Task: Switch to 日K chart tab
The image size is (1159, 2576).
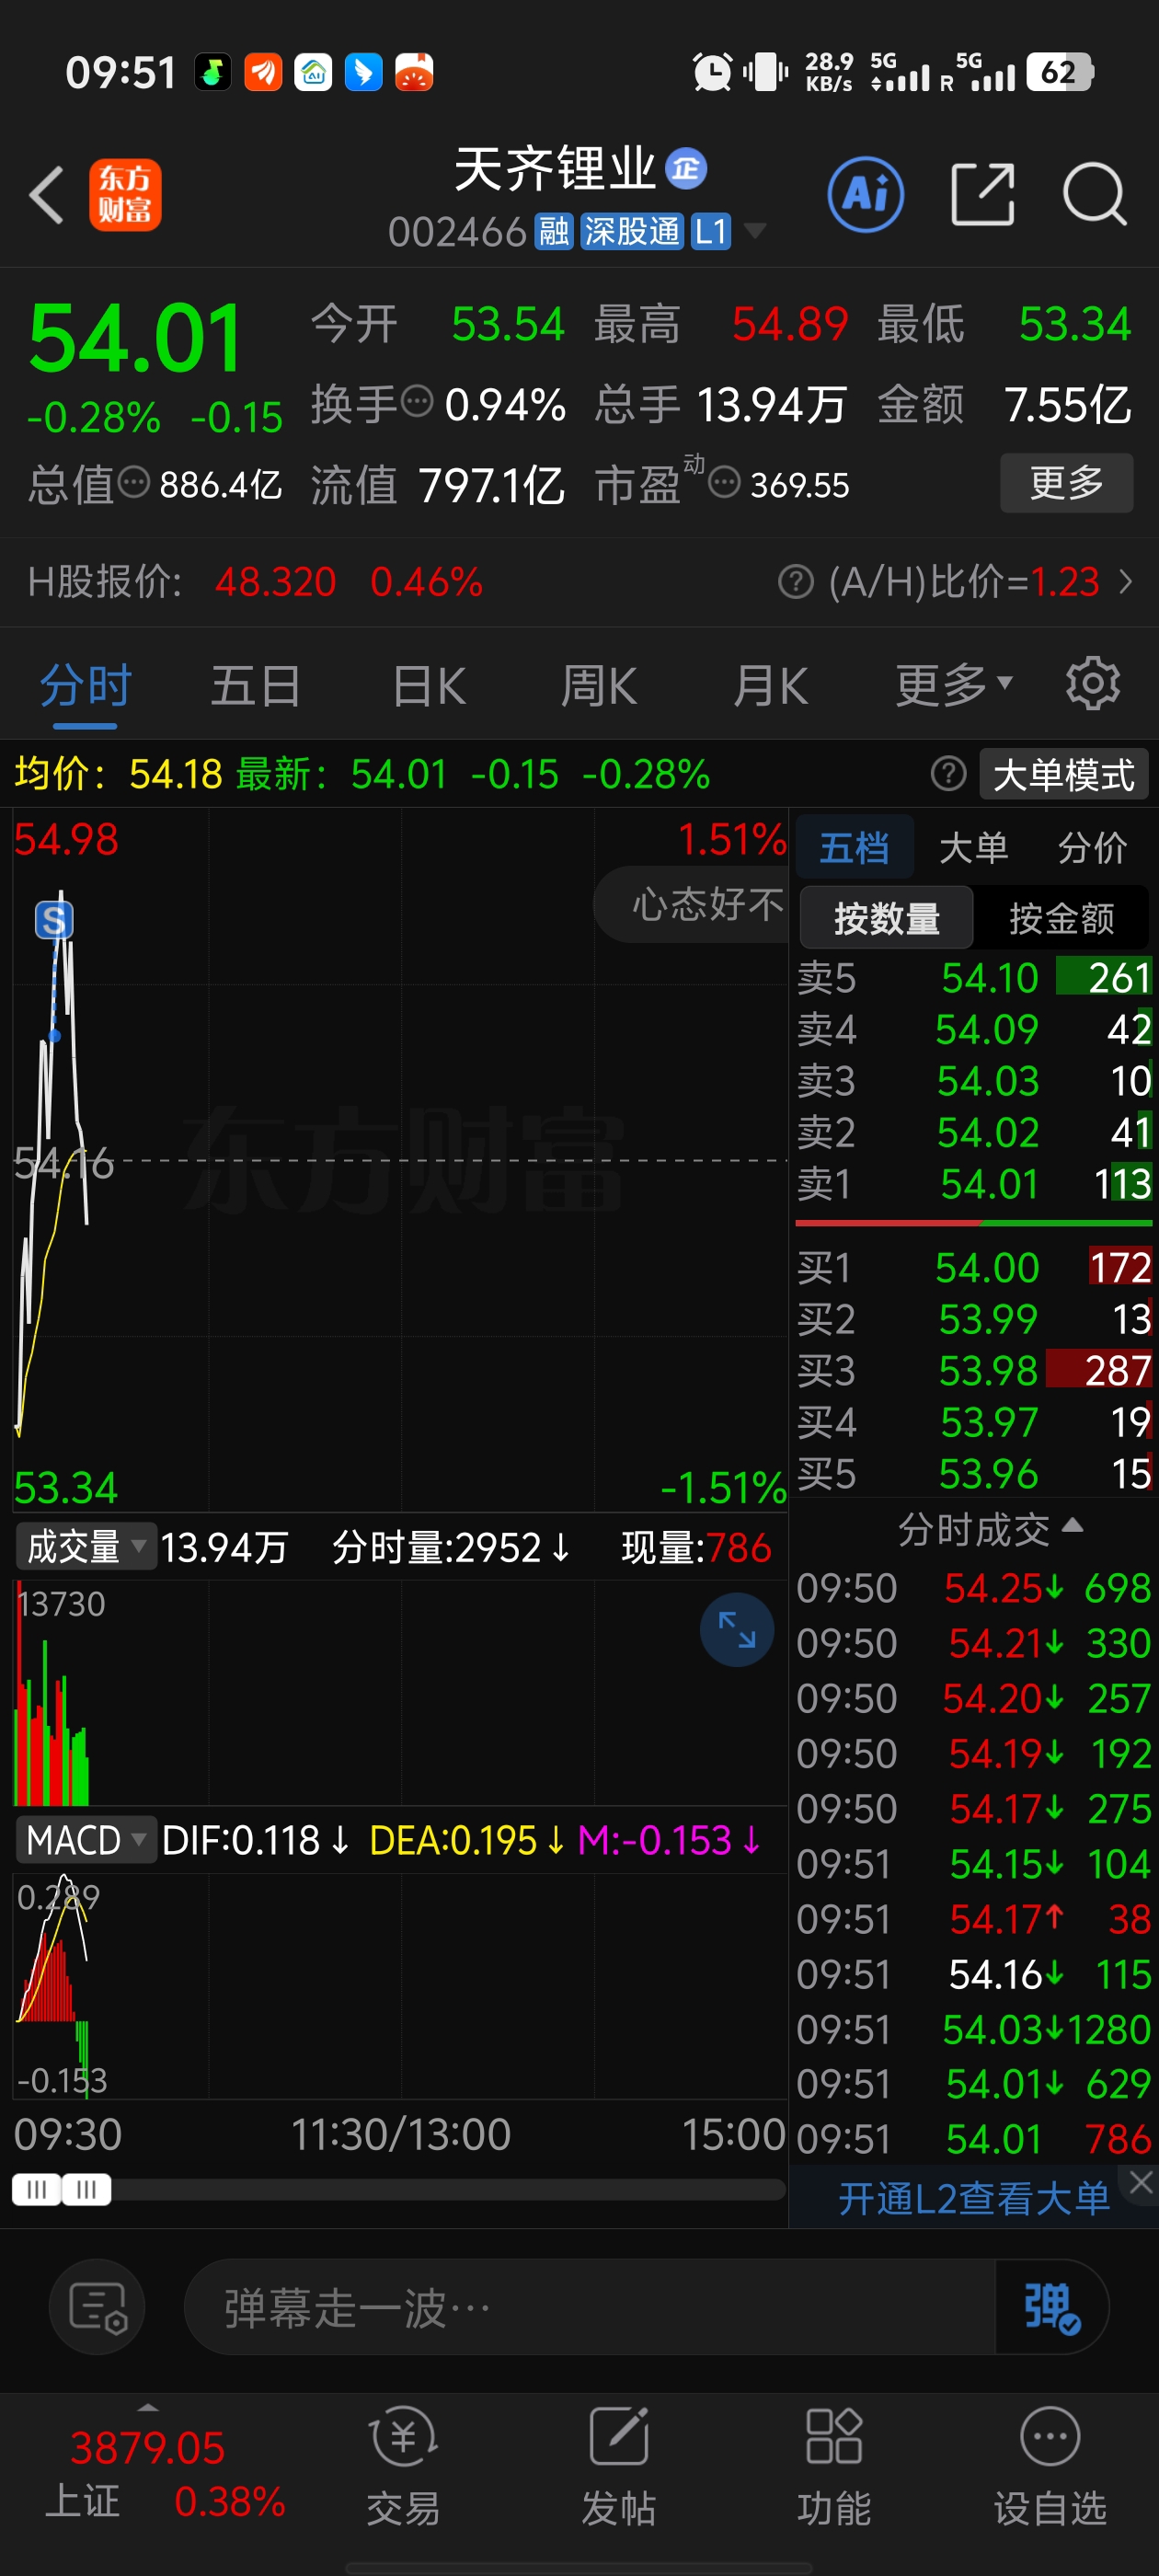Action: [x=429, y=686]
